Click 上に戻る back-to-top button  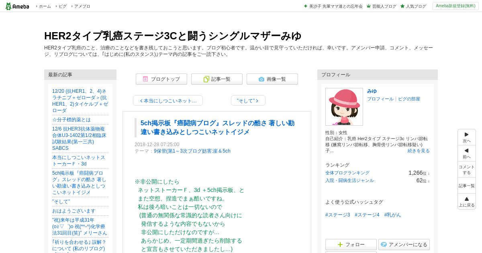(467, 202)
